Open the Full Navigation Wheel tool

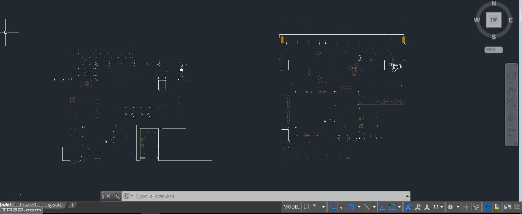(511, 75)
